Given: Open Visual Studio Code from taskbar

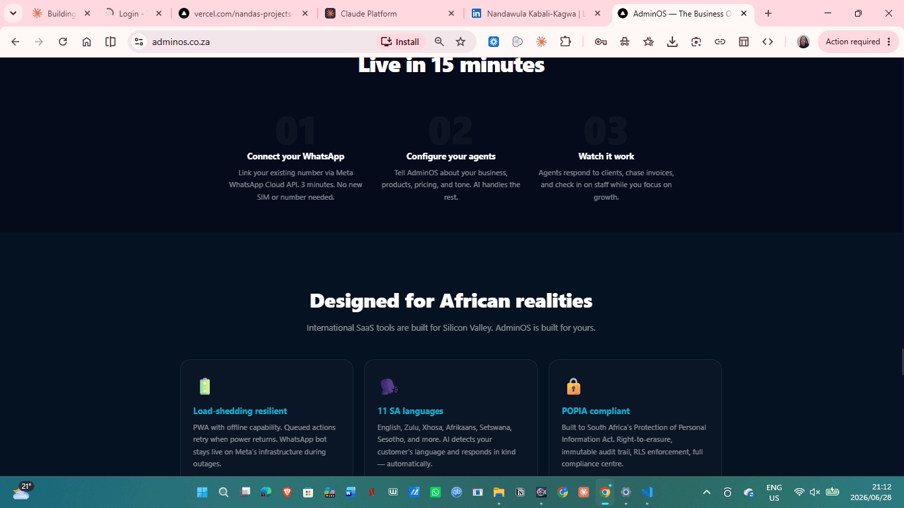Looking at the screenshot, I should (647, 492).
